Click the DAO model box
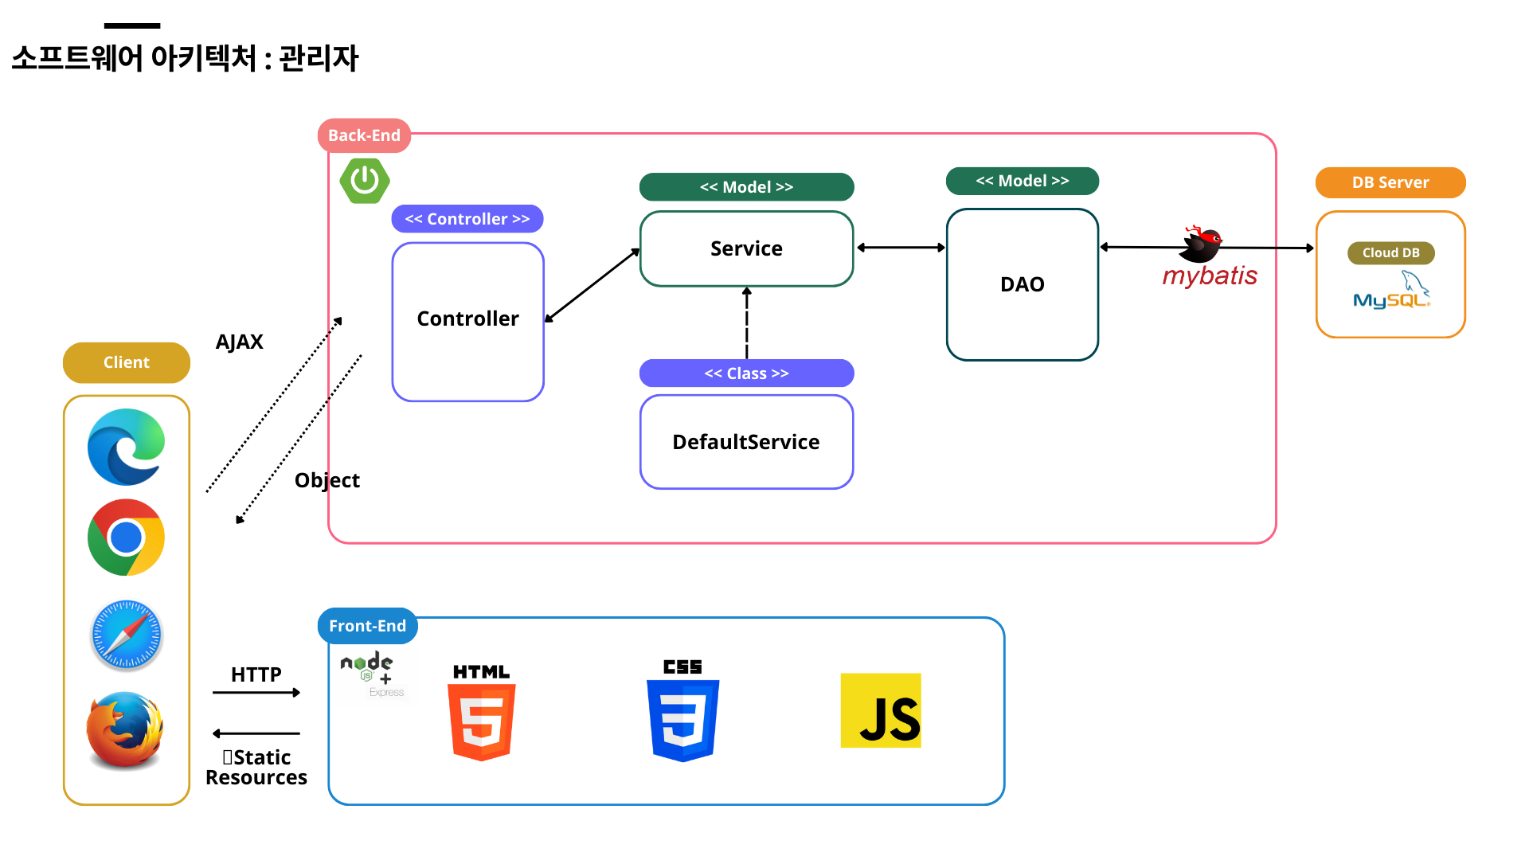The image size is (1529, 860). (1022, 284)
